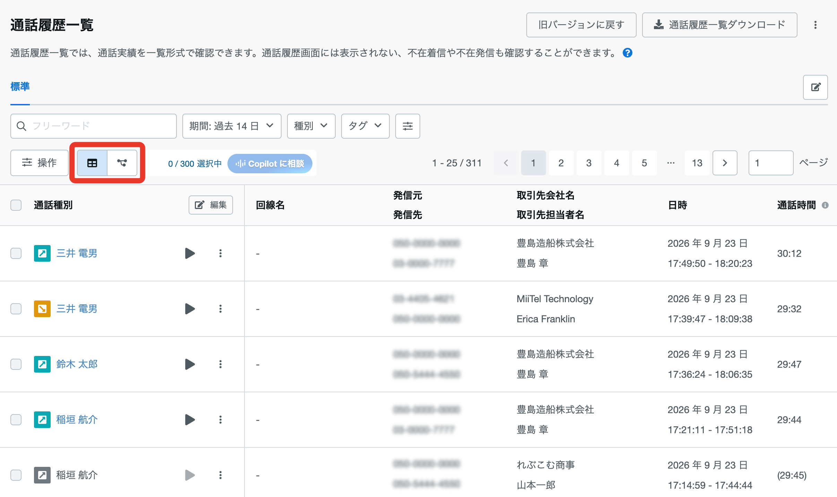This screenshot has width=837, height=497.
Task: Click the blue help question mark icon
Action: (x=627, y=53)
